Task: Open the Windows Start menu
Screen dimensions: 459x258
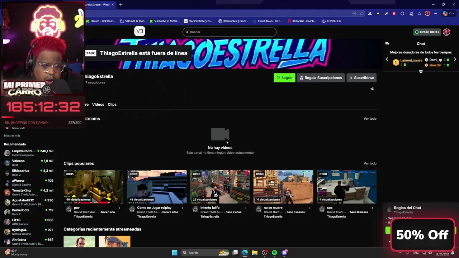Action: point(175,253)
